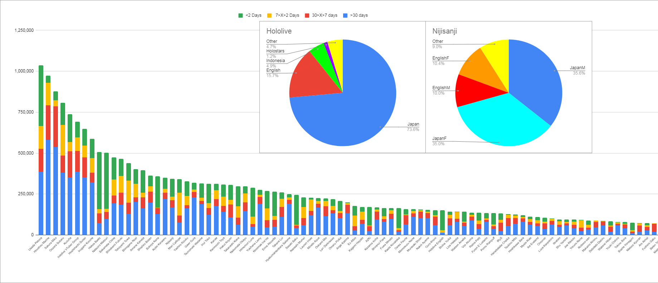658x283 pixels.
Task: Click the '15.7%' value label
Action: [272, 76]
